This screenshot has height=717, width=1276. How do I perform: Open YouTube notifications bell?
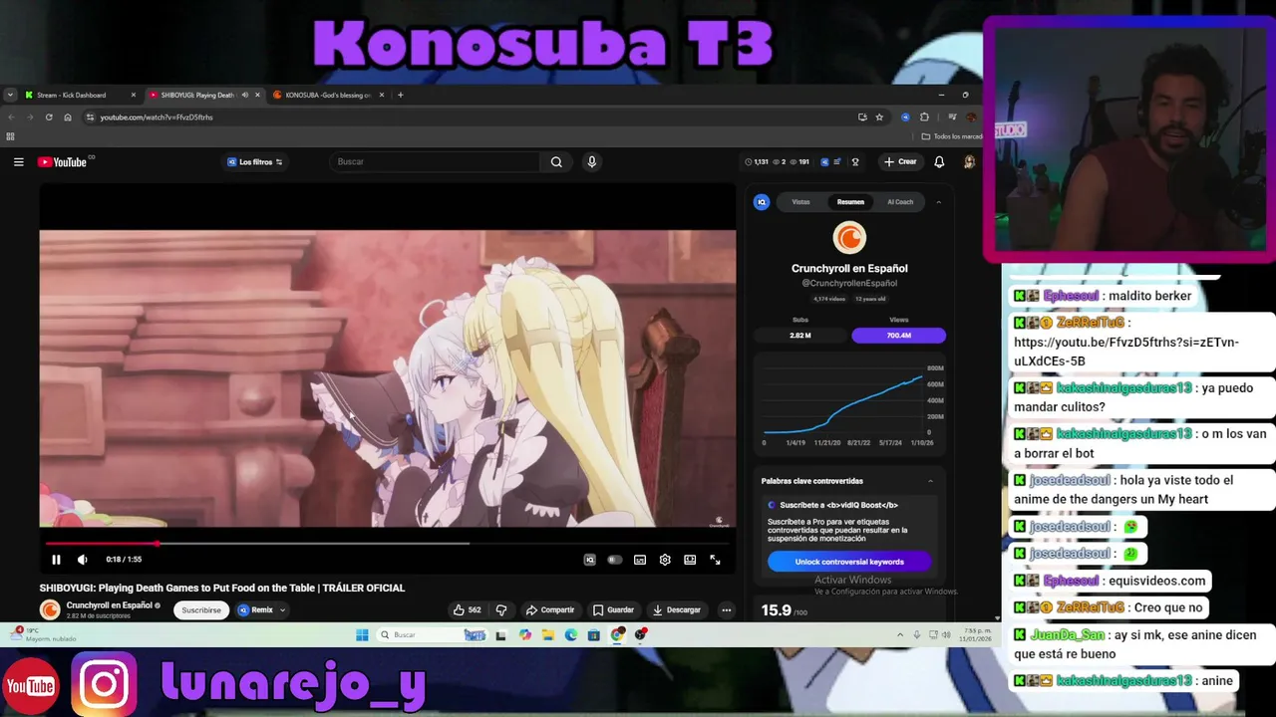pos(939,162)
